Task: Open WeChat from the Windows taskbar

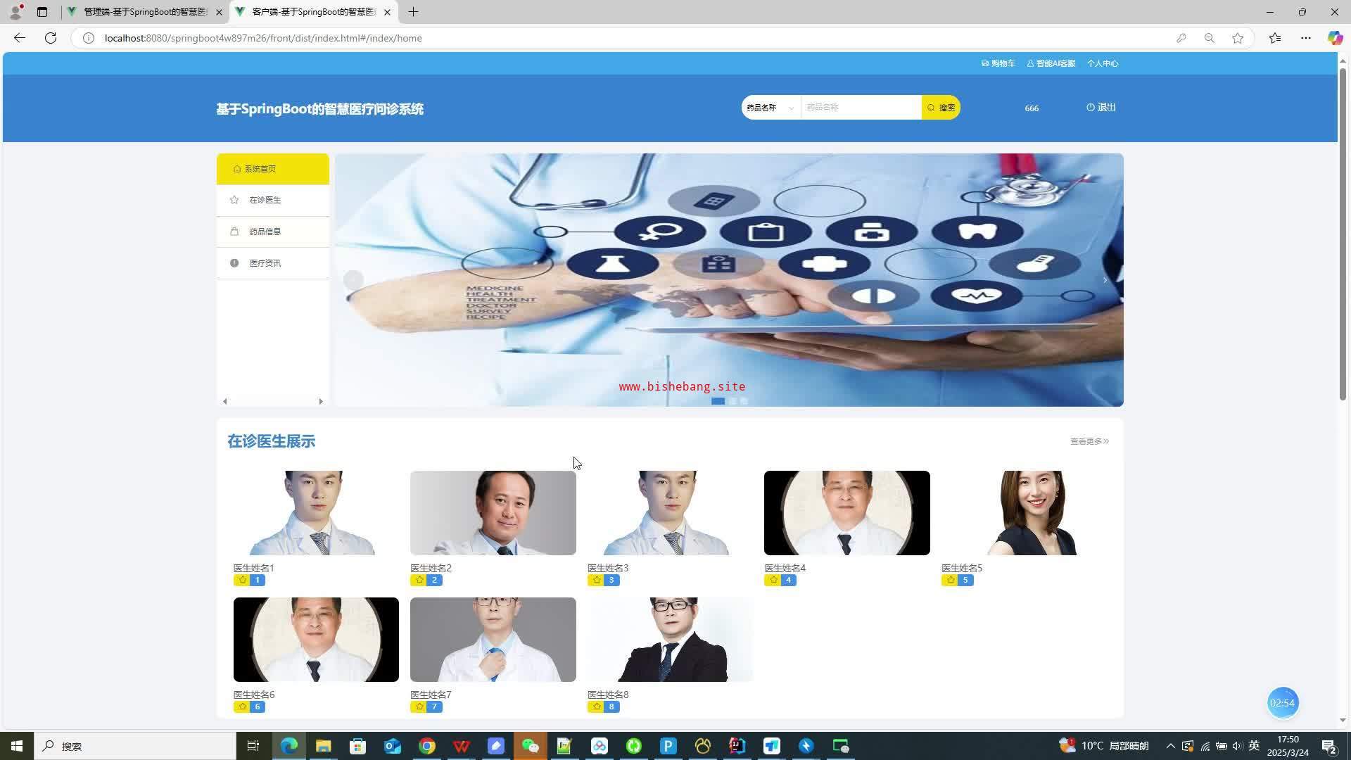Action: tap(531, 746)
